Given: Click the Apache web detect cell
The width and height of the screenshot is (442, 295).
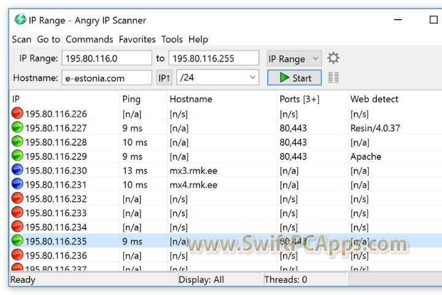Looking at the screenshot, I should pos(366,156).
